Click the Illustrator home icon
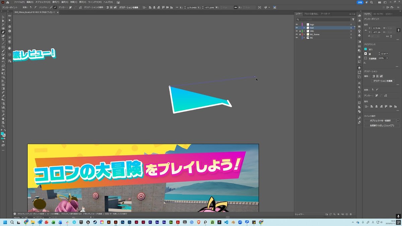 [8, 2]
